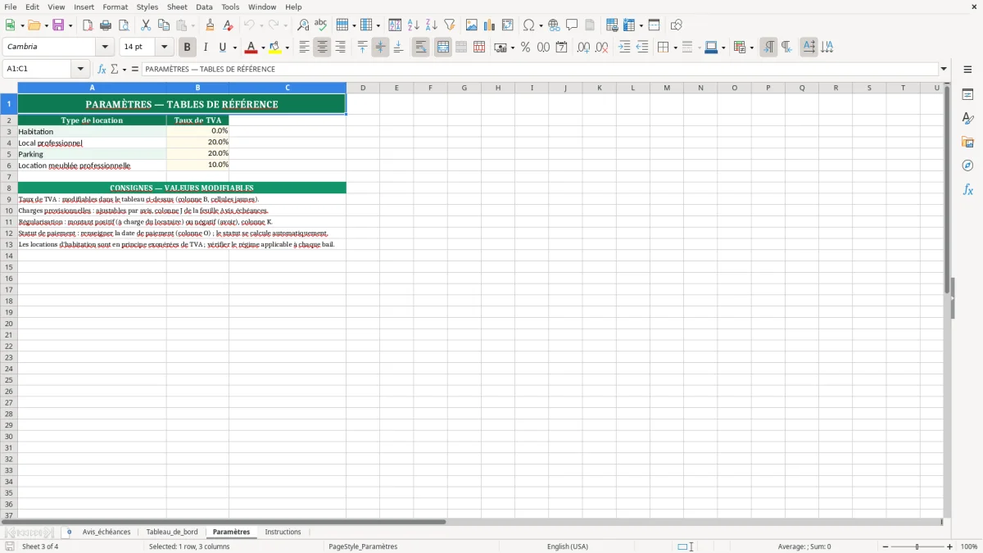Open the font color dropdown arrow
983x553 pixels.
pos(263,48)
